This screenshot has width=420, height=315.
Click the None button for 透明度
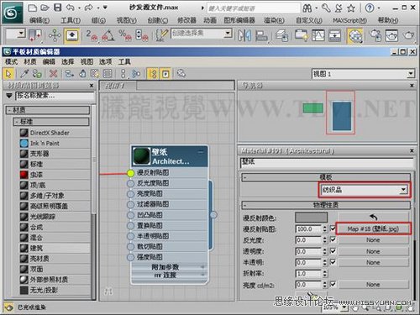[x=373, y=251]
